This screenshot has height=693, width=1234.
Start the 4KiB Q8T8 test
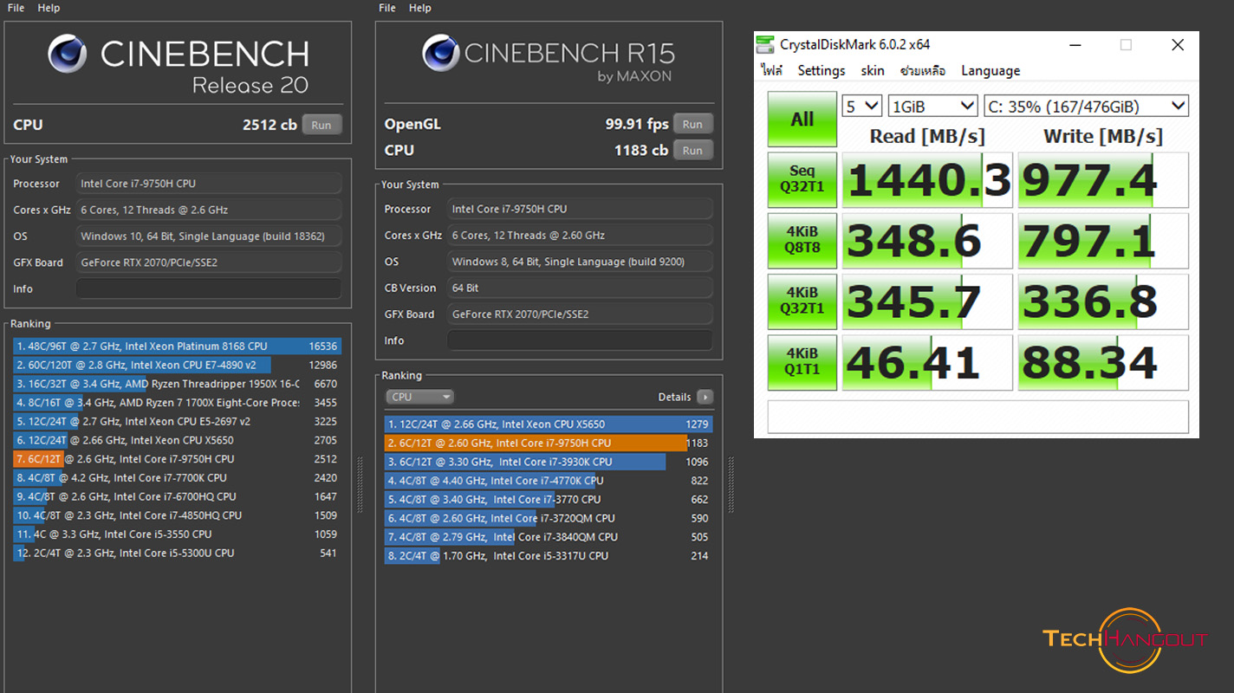[x=802, y=241]
